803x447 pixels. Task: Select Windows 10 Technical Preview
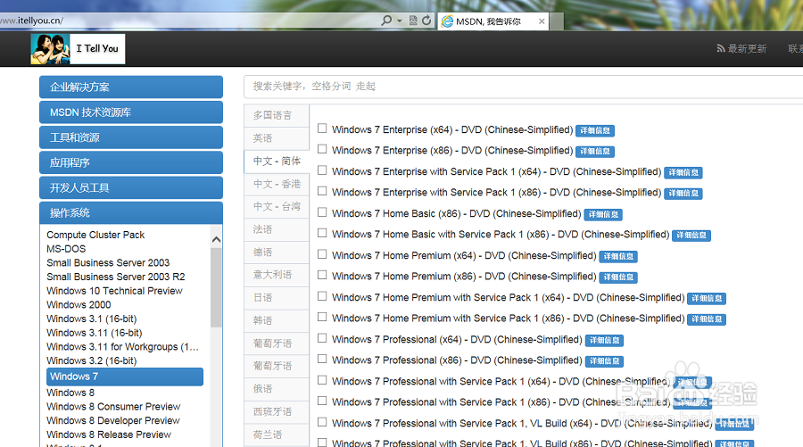(x=114, y=291)
